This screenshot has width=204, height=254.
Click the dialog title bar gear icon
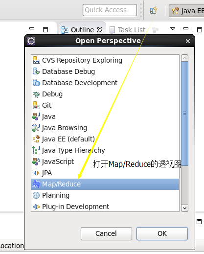[31, 41]
